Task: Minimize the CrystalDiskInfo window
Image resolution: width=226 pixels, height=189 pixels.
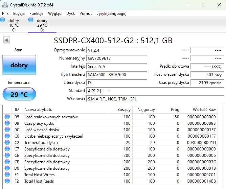Action: [x=188, y=5]
